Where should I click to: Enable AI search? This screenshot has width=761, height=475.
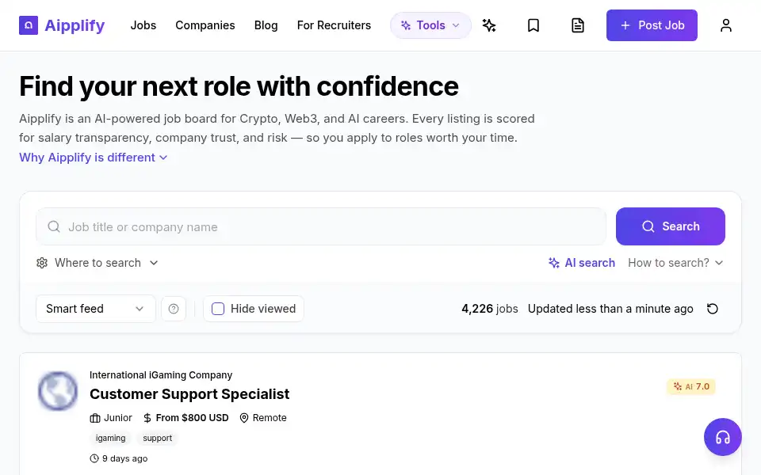[x=581, y=263]
